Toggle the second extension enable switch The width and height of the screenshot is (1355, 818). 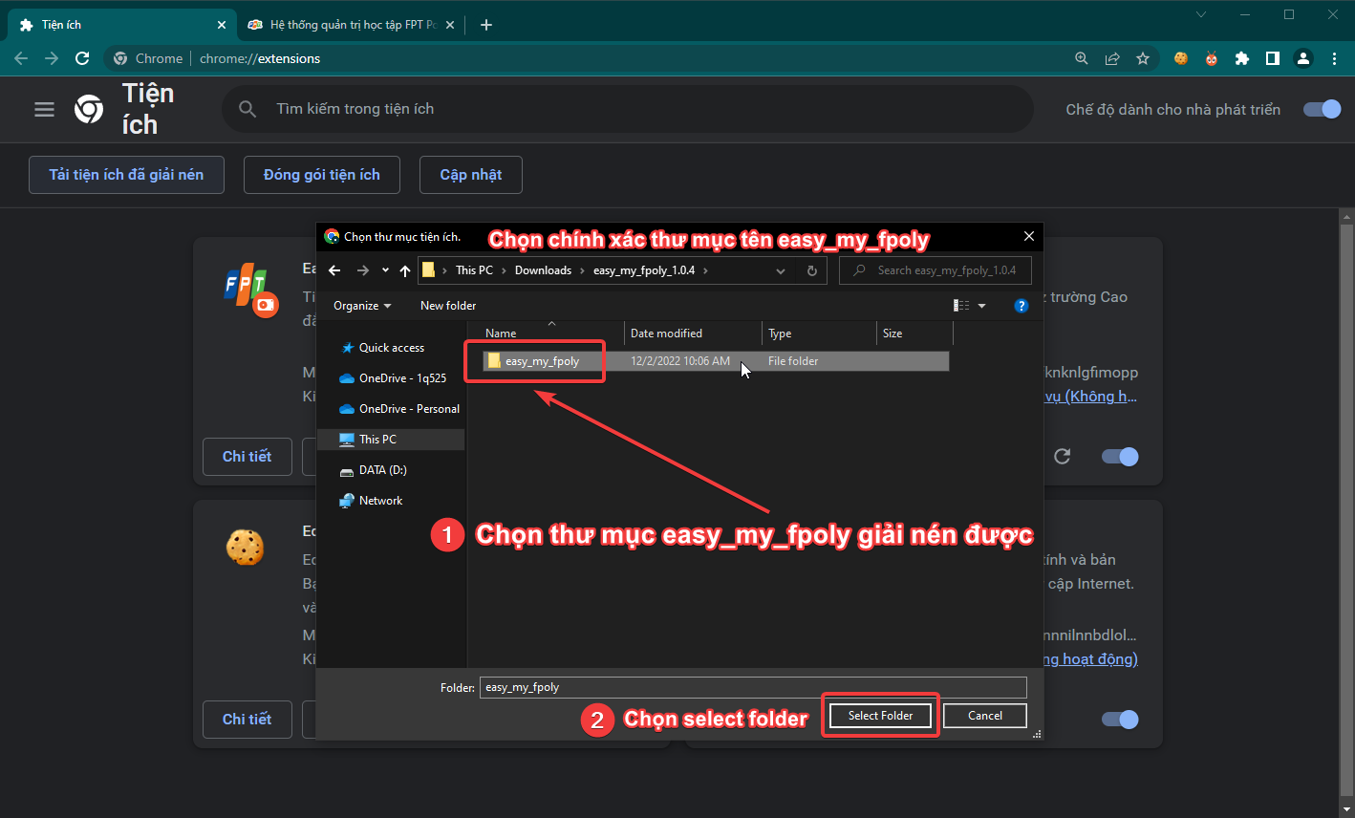tap(1120, 719)
